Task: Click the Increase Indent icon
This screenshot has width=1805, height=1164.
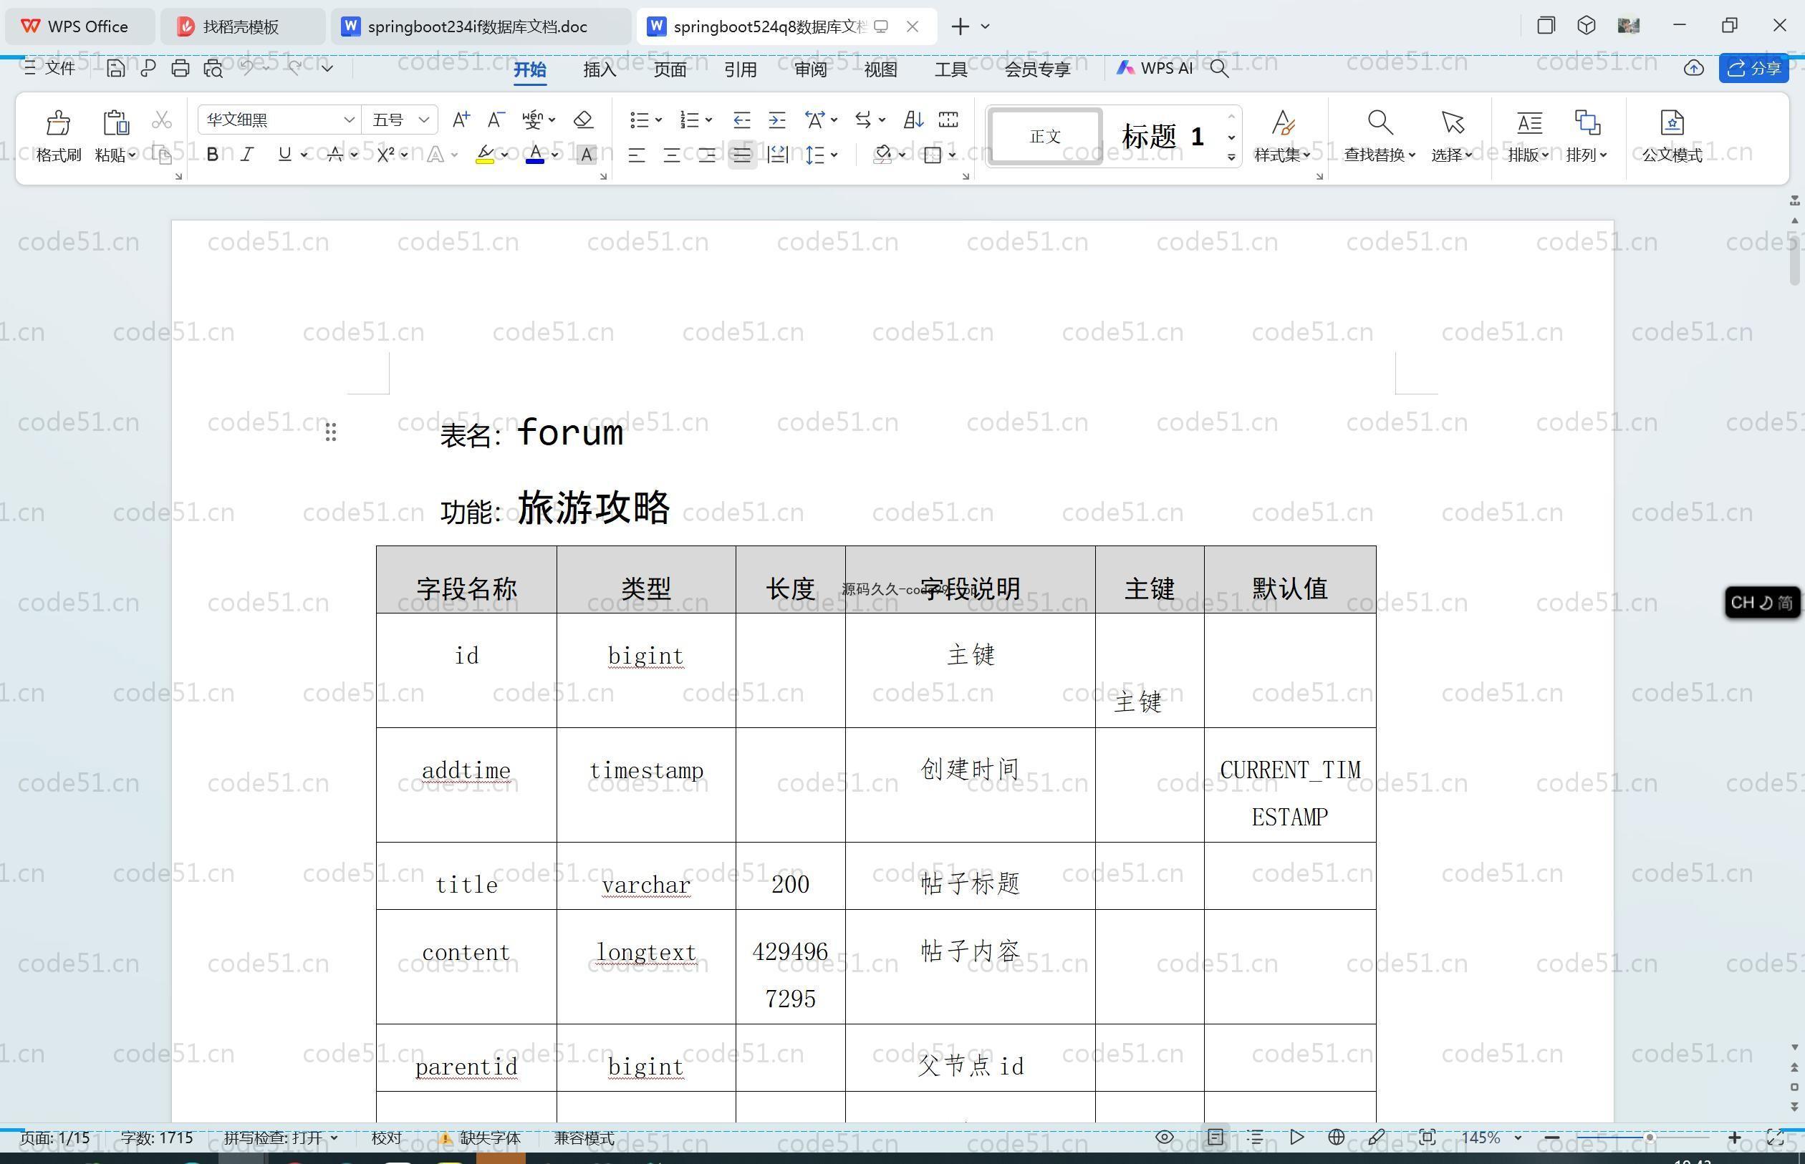Action: point(776,120)
